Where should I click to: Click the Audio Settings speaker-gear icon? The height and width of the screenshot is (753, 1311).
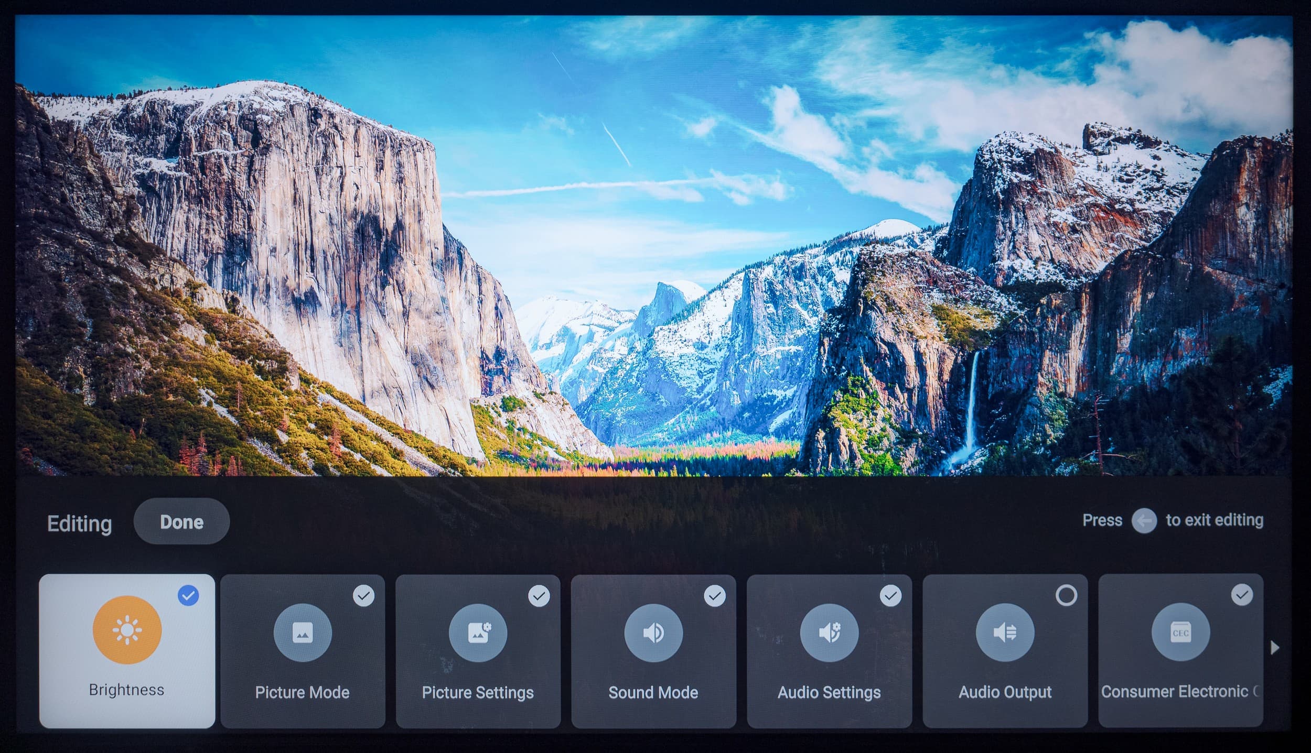829,632
